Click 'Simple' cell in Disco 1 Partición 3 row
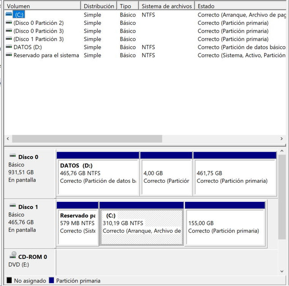This screenshot has width=289, height=286. click(x=92, y=39)
